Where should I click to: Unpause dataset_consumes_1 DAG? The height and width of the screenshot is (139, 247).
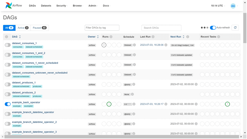pos(8,45)
